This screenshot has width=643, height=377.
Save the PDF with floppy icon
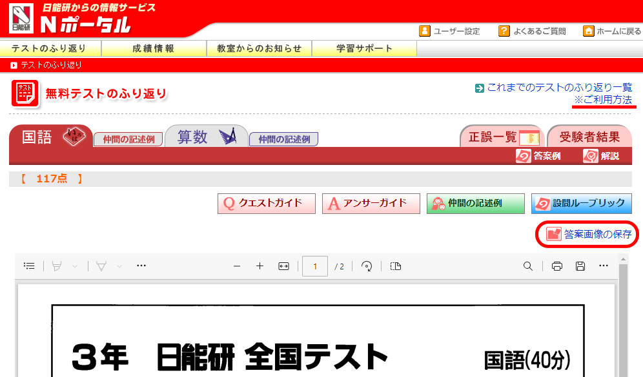tap(580, 266)
